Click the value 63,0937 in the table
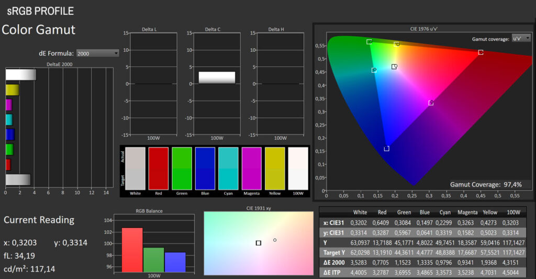The height and width of the screenshot is (279, 536). point(360,243)
